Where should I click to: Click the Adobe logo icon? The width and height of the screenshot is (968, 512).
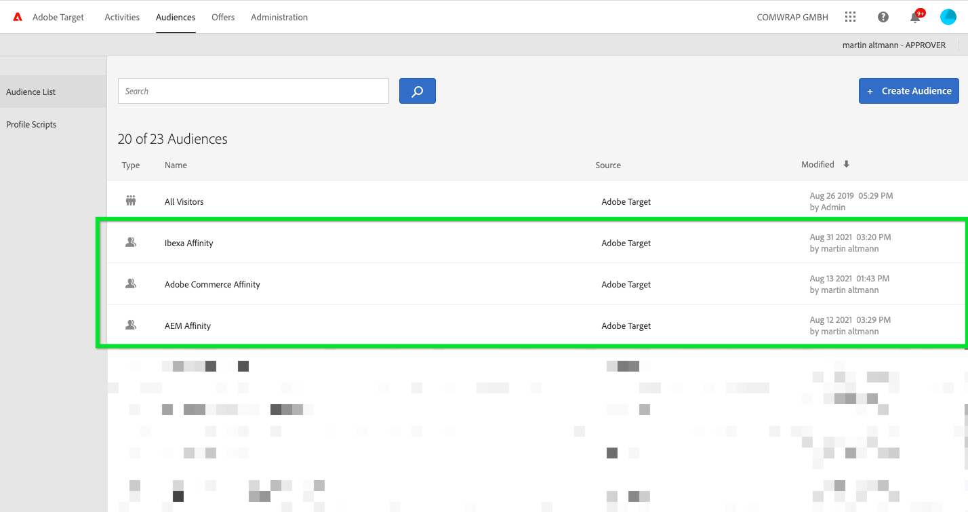point(18,17)
